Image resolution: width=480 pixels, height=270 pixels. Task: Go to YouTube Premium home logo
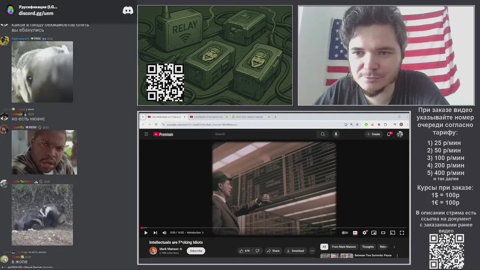pos(163,134)
